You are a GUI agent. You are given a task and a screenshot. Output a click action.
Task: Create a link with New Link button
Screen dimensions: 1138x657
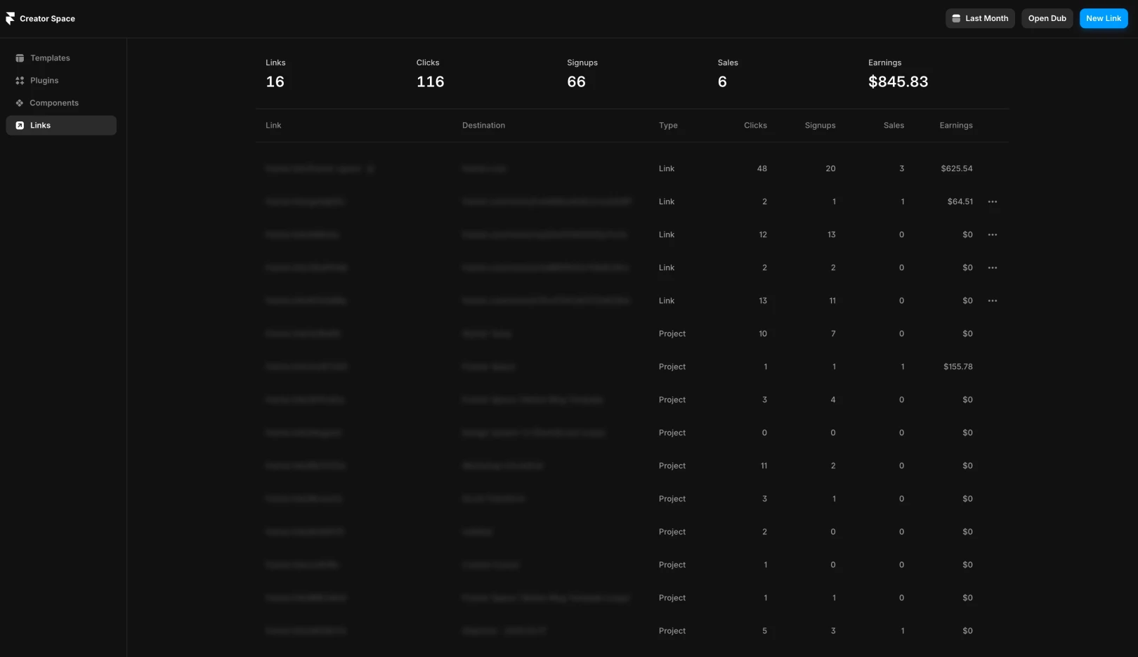pyautogui.click(x=1104, y=18)
